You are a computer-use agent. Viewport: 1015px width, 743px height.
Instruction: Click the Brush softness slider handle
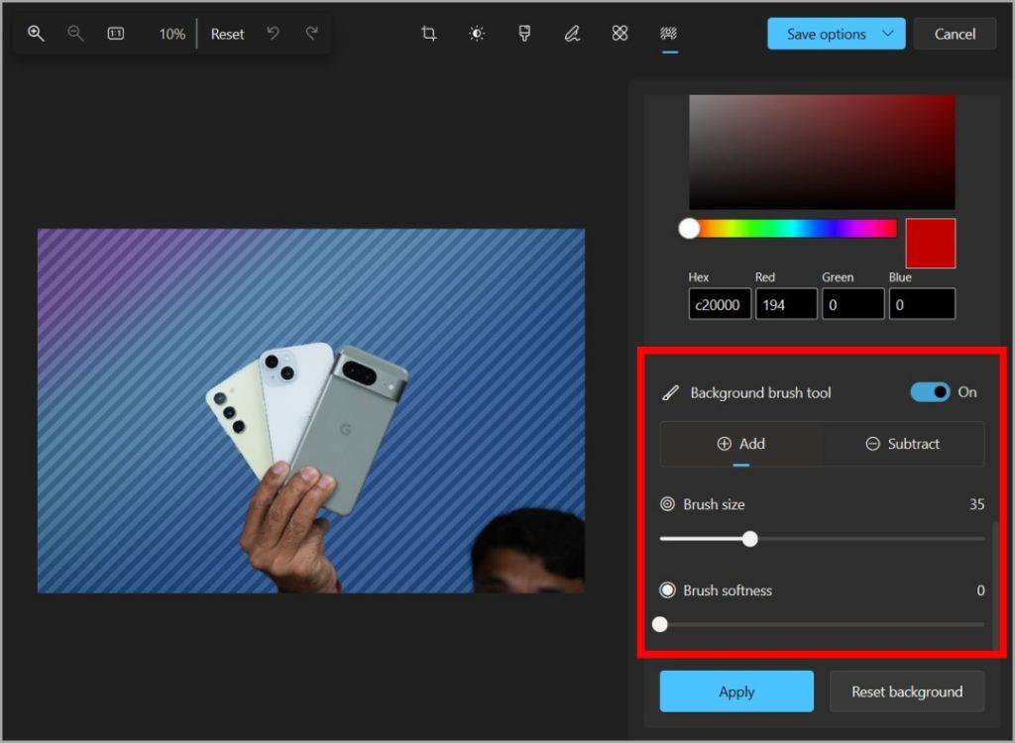tap(659, 624)
